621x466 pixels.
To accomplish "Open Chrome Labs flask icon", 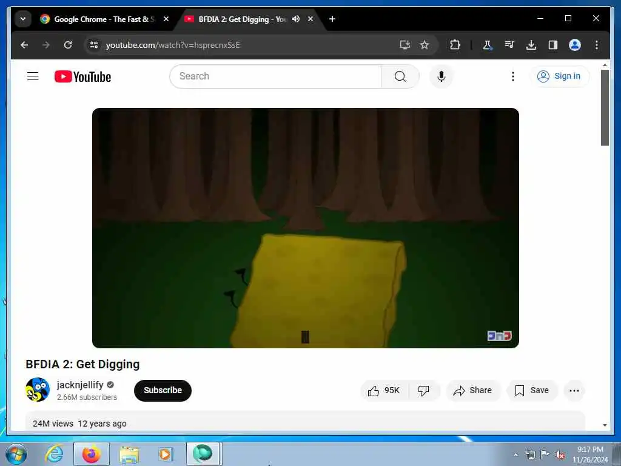I will [x=487, y=45].
